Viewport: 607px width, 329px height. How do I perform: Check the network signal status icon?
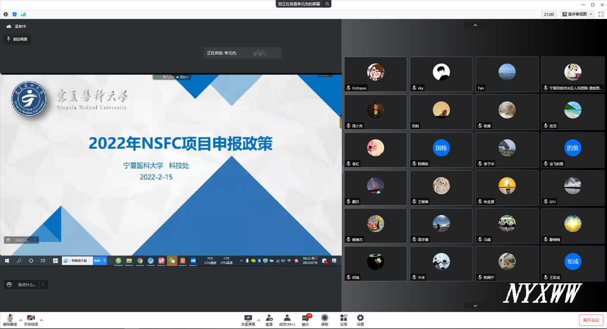[x=23, y=14]
